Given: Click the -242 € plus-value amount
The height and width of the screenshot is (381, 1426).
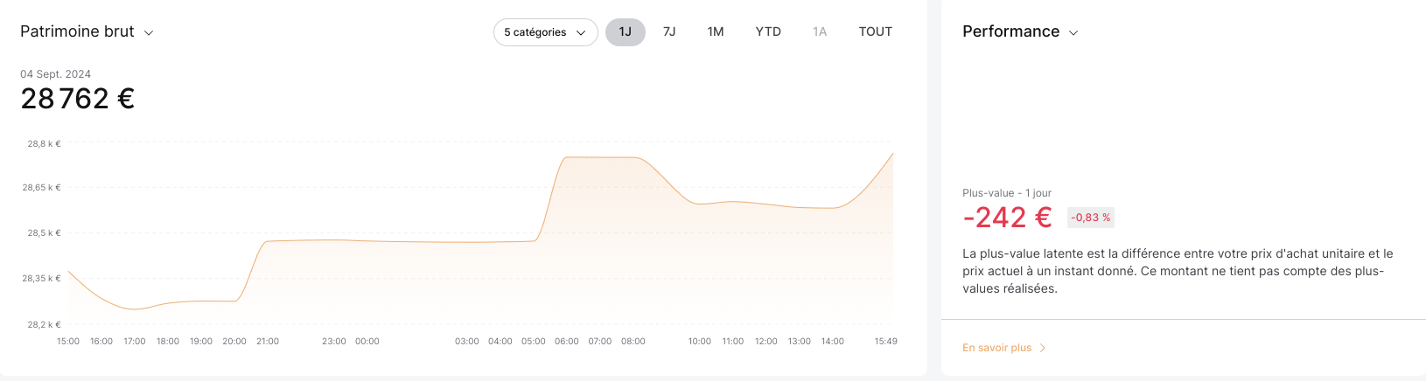Looking at the screenshot, I should pyautogui.click(x=1007, y=218).
